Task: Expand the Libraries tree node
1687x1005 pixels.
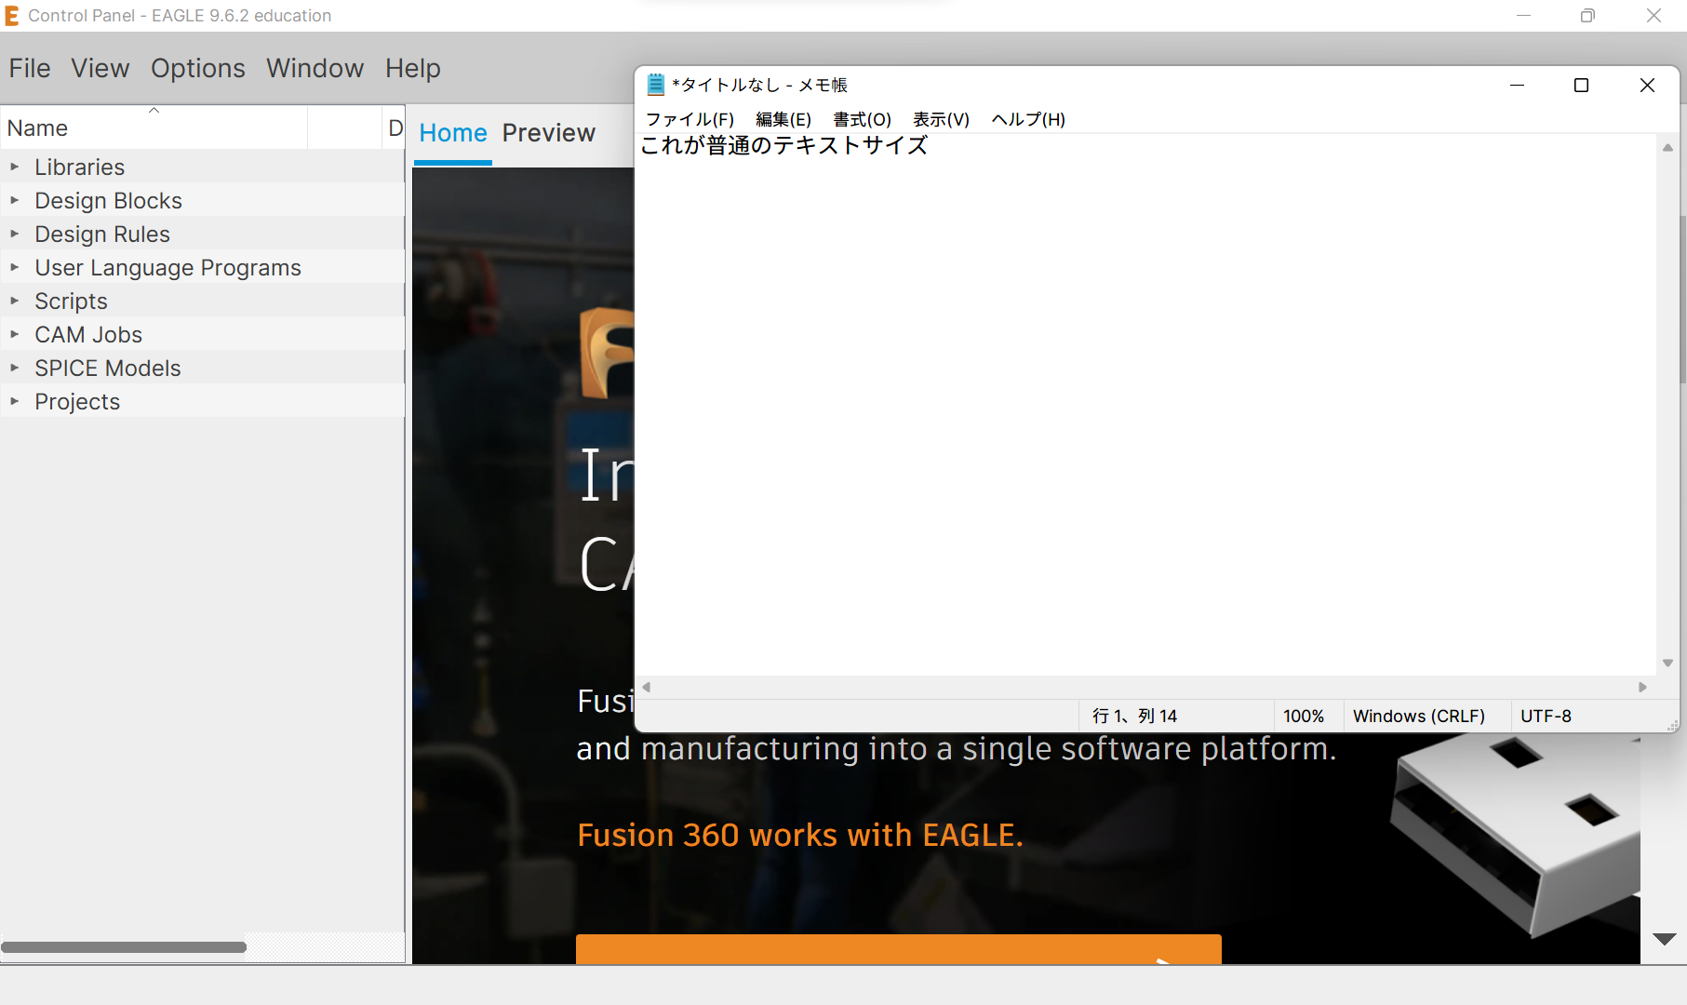Action: [x=15, y=167]
